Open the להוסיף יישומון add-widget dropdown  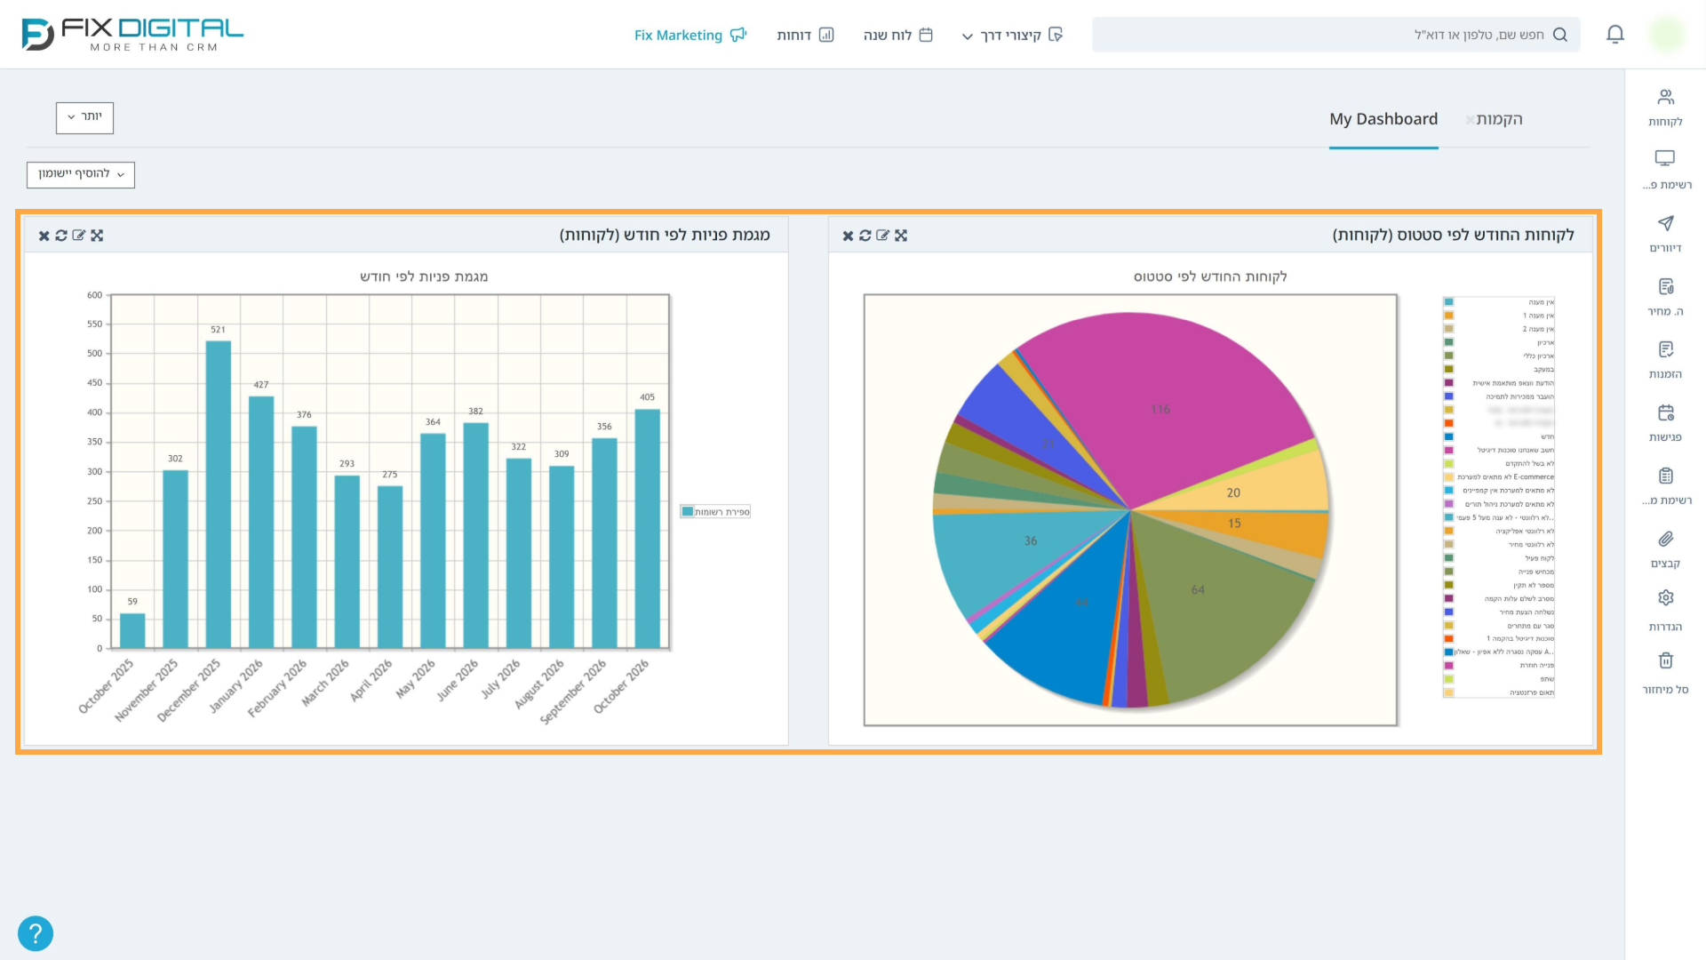(x=81, y=174)
